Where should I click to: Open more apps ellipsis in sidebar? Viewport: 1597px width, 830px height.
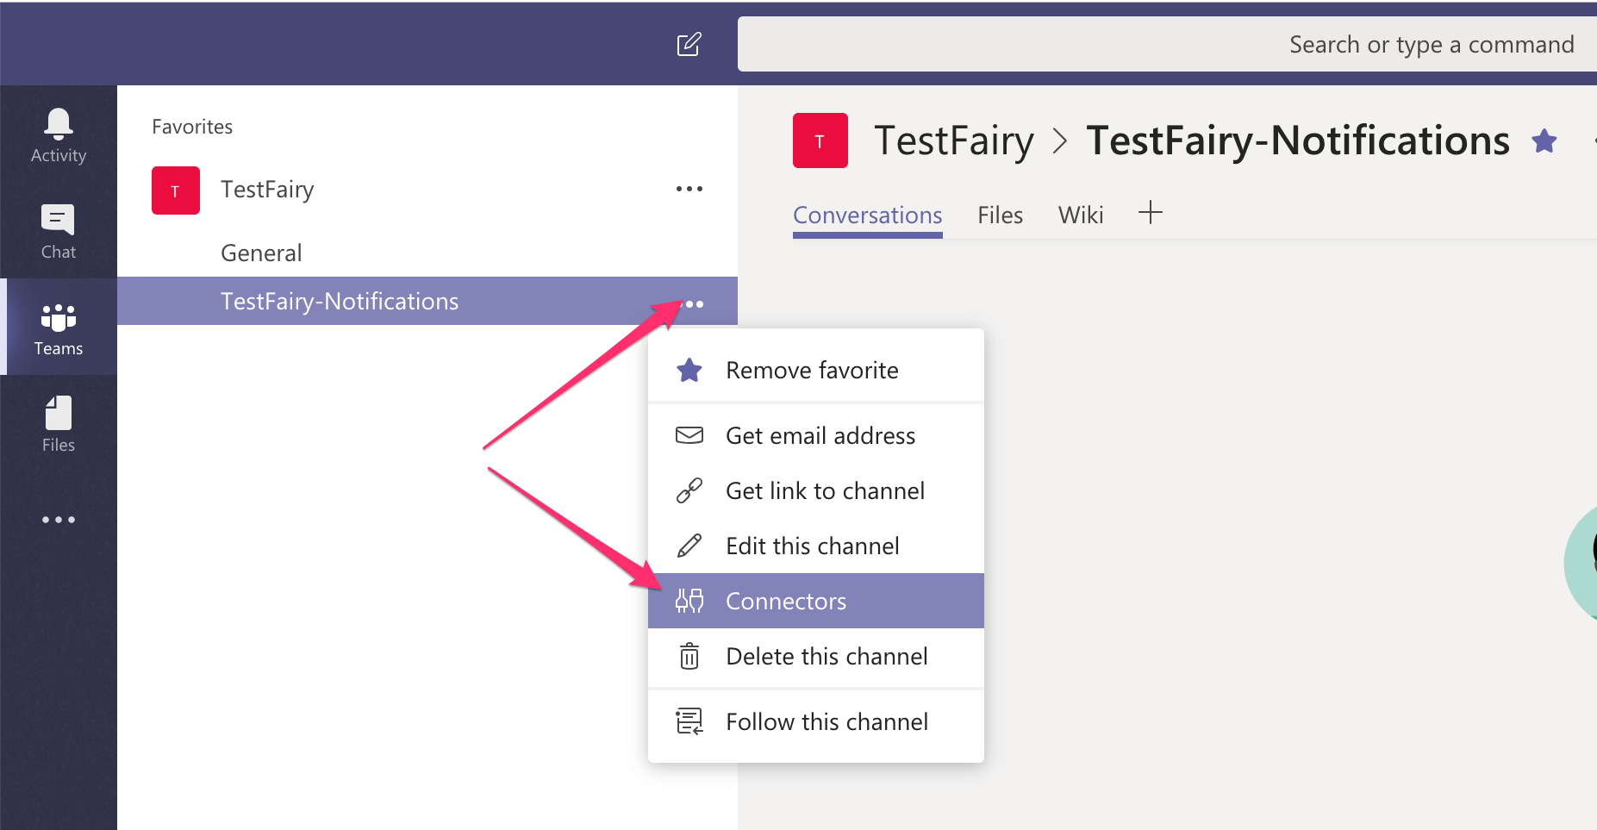[x=59, y=520]
